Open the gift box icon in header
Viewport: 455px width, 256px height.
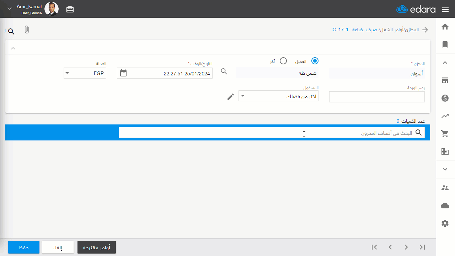click(x=70, y=9)
